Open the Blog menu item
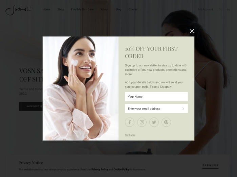 point(118,9)
